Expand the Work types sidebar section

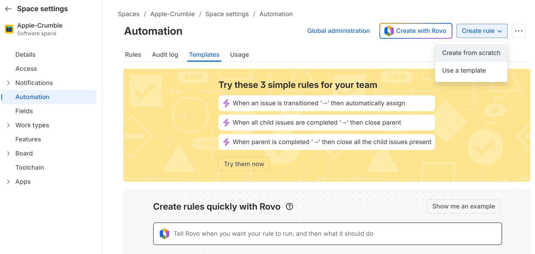pyautogui.click(x=9, y=125)
